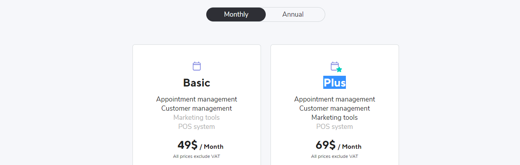Click Appointment management in Basic plan
This screenshot has height=165, width=520.
coord(197,99)
